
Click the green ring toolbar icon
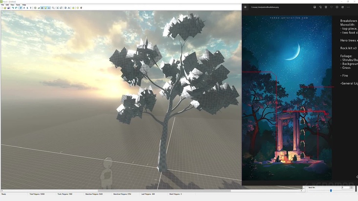pos(78,8)
